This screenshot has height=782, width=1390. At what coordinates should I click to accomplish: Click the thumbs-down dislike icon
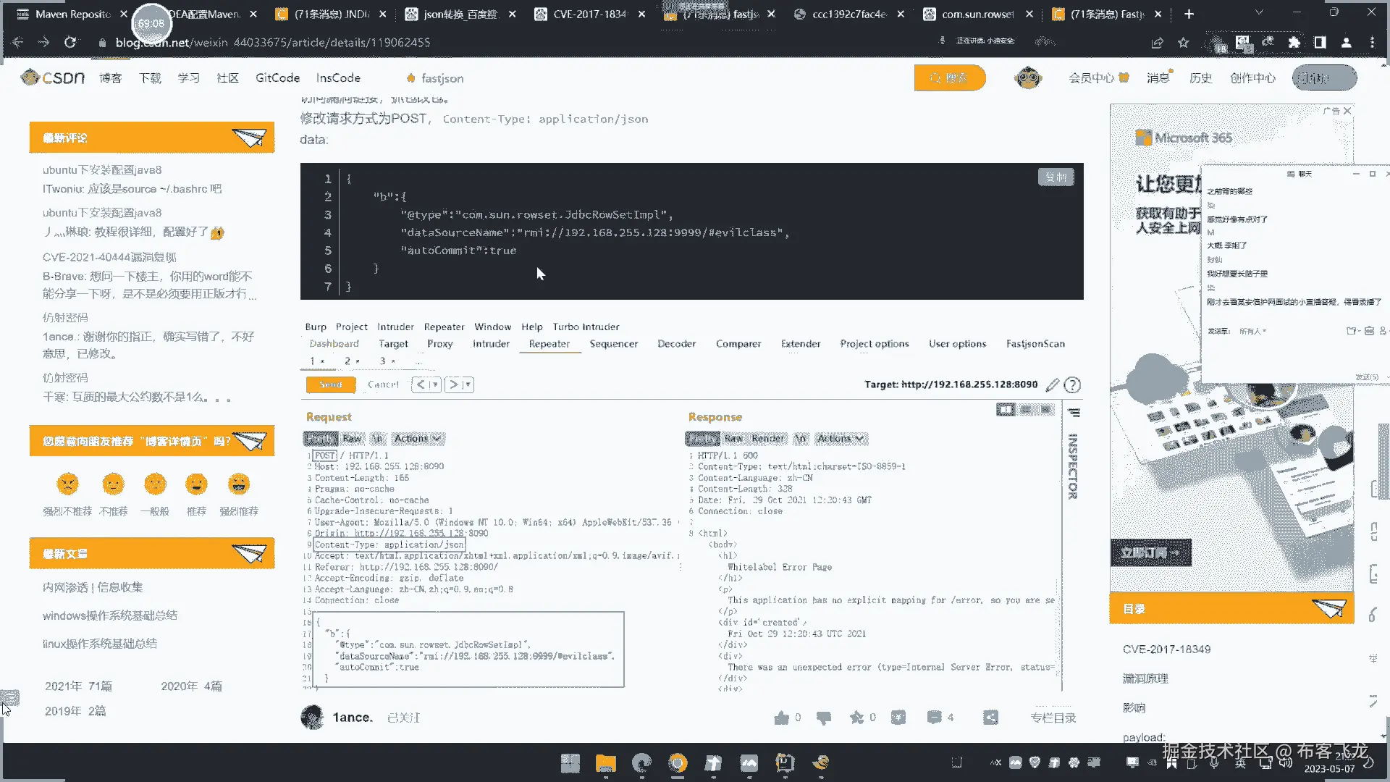(x=824, y=718)
